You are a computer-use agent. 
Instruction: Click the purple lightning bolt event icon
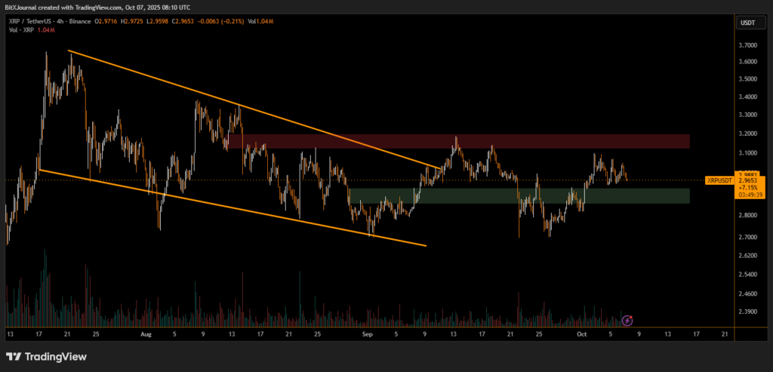pos(627,320)
